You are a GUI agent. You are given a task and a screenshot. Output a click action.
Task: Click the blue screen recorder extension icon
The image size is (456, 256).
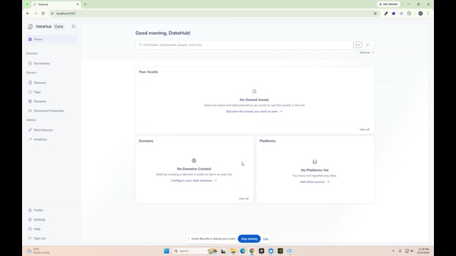[x=401, y=14]
